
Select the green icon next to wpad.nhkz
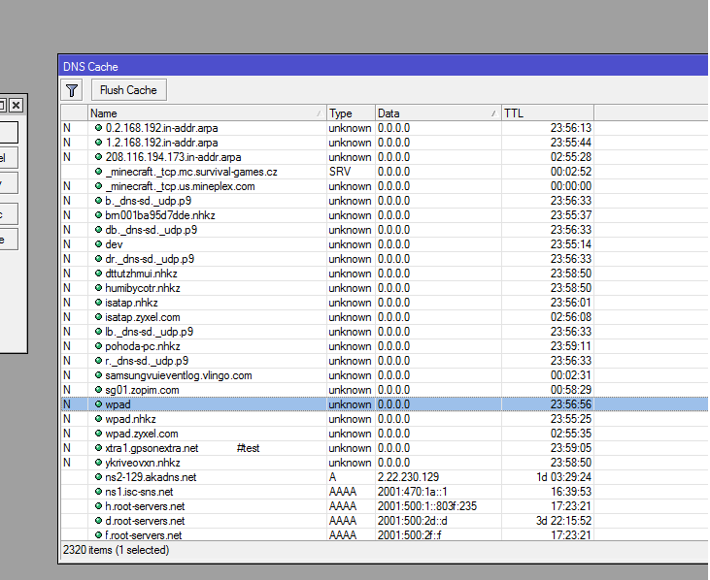(98, 419)
